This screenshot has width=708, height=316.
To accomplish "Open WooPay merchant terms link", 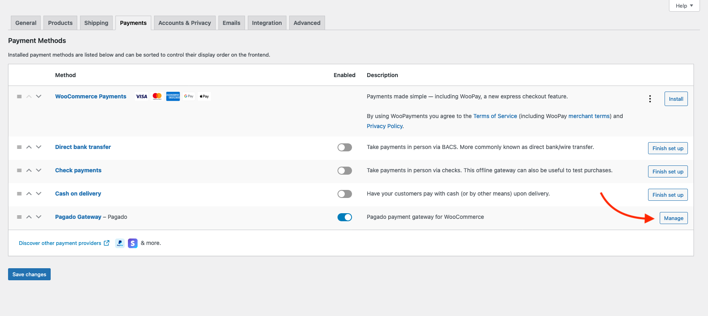I will [x=589, y=116].
